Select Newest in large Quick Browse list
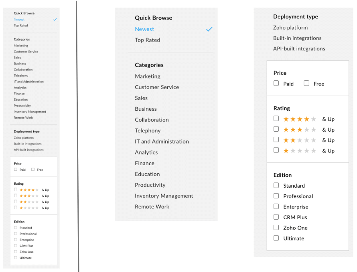357x272 pixels. (144, 29)
